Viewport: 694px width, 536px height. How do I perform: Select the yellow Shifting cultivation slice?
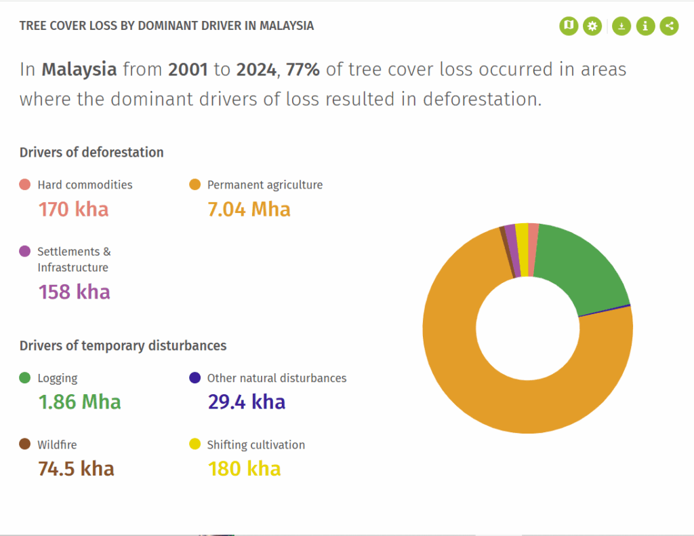(x=523, y=250)
